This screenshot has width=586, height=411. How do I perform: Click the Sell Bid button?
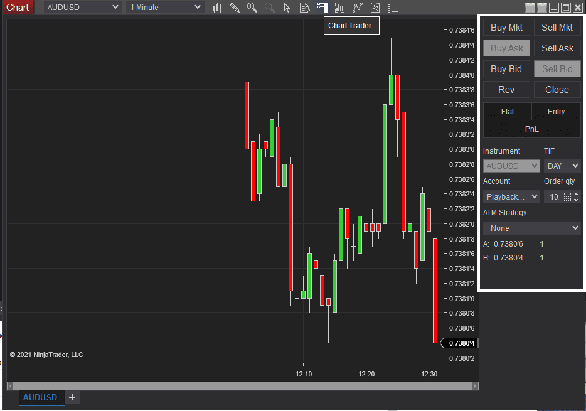pos(557,69)
